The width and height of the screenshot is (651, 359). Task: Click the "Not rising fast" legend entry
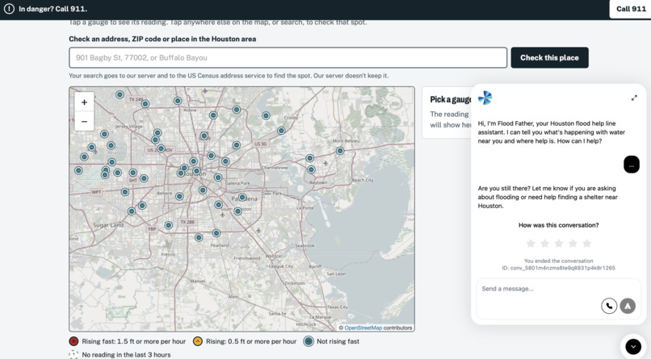[x=331, y=341]
